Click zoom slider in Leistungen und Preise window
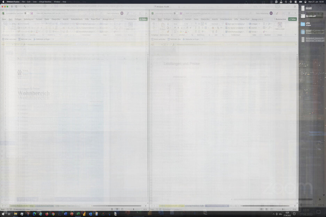This screenshot has width=326, height=217. 283,209
